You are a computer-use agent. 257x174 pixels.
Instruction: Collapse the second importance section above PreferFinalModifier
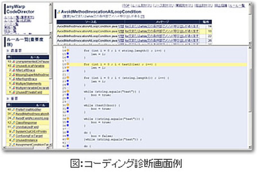click(8, 98)
